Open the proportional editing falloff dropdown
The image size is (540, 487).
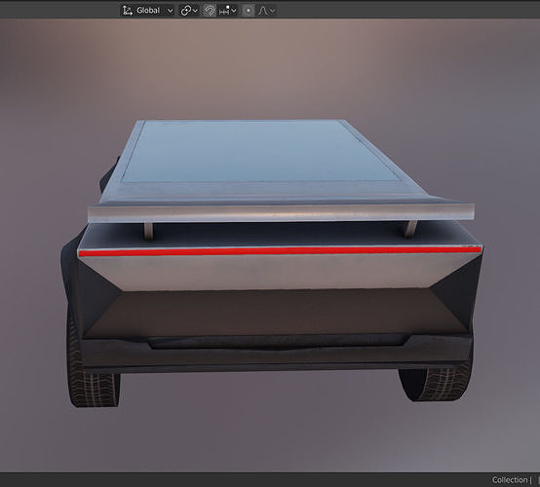pyautogui.click(x=266, y=11)
